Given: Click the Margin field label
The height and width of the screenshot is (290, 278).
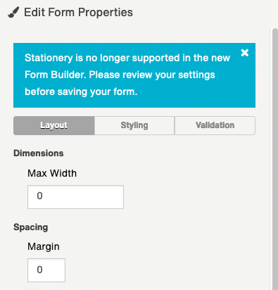Looking at the screenshot, I should [44, 246].
